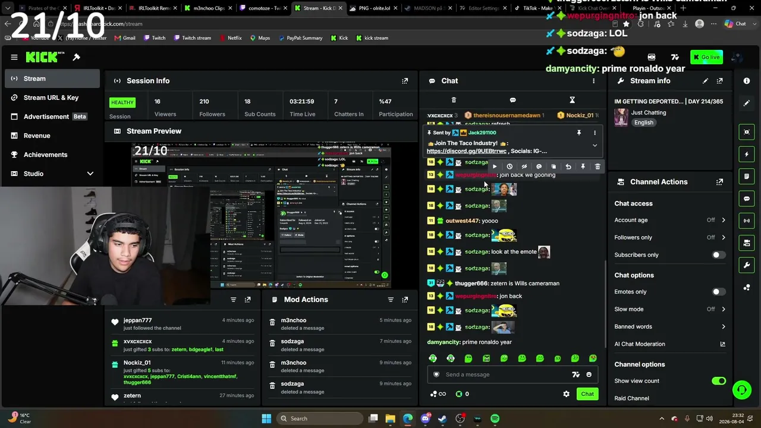
Task: Open the Gmail bookmark
Action: tap(124, 38)
